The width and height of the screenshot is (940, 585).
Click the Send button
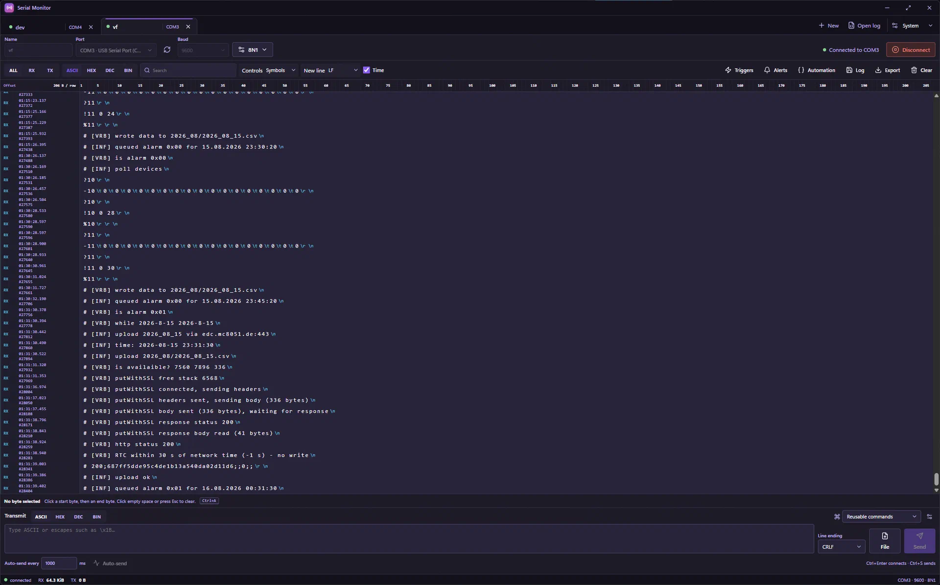pos(919,541)
